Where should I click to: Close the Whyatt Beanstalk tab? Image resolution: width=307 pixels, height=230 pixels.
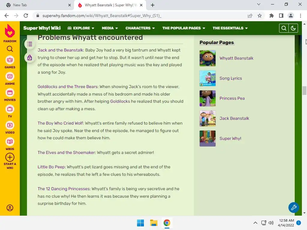141,5
